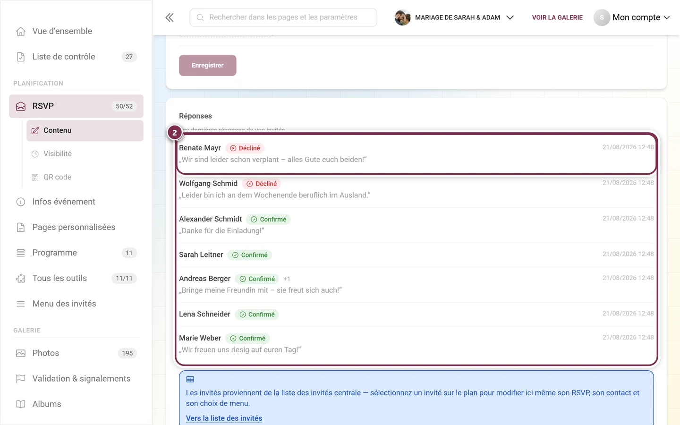Click the table icon in the blue info box
Image resolution: width=680 pixels, height=425 pixels.
pos(190,379)
